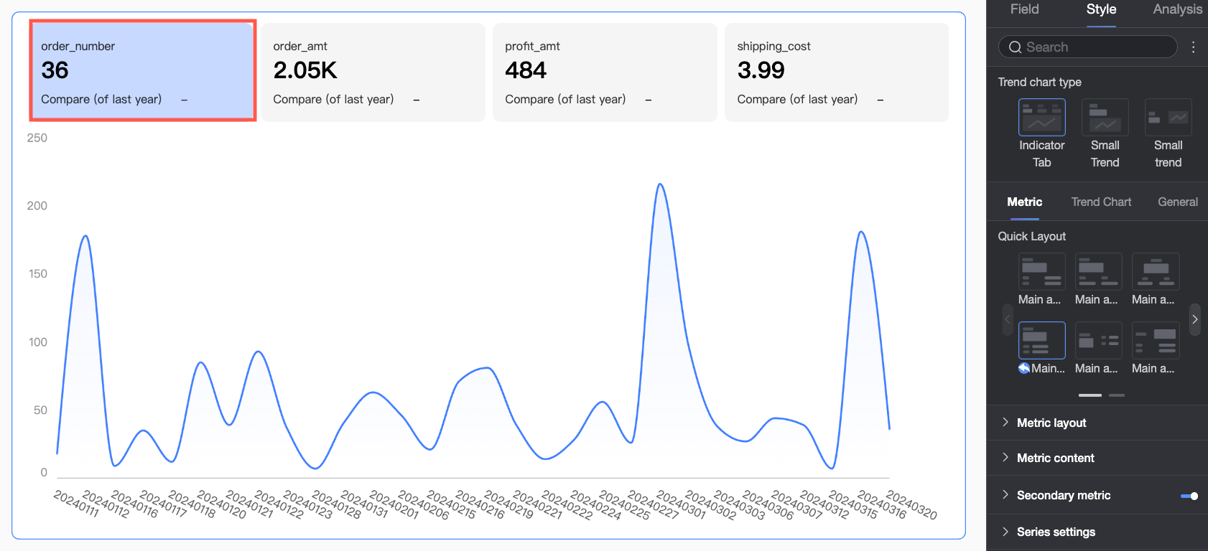This screenshot has height=551, width=1208.
Task: Pick the bottom-right Quick Layout thumbnail
Action: 1156,340
